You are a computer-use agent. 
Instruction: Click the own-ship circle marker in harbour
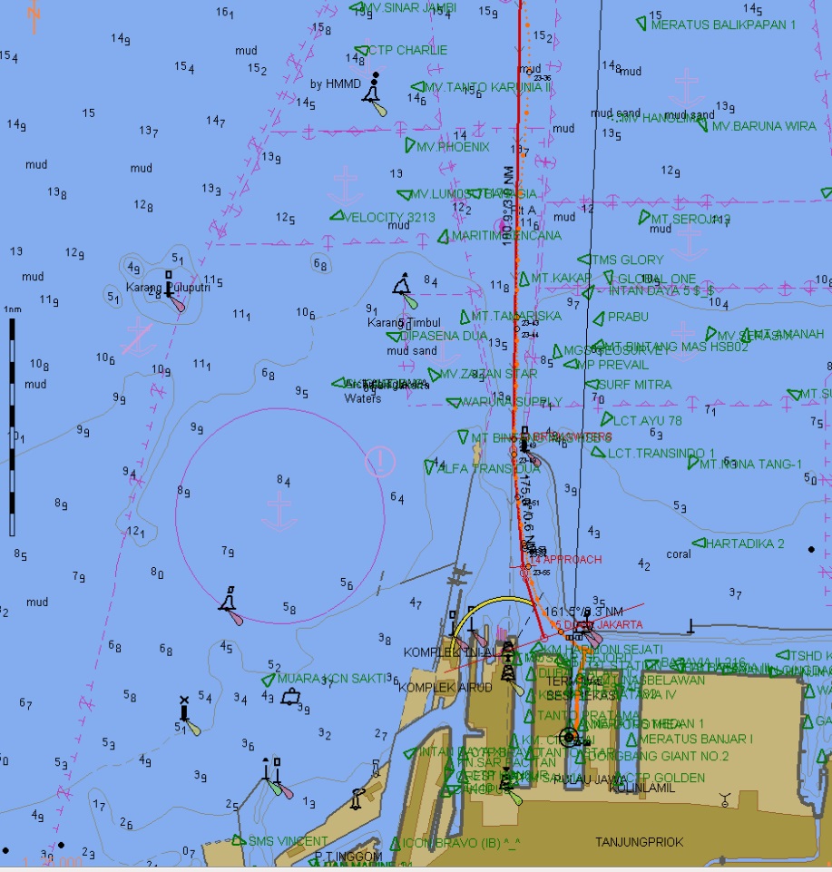pos(569,736)
